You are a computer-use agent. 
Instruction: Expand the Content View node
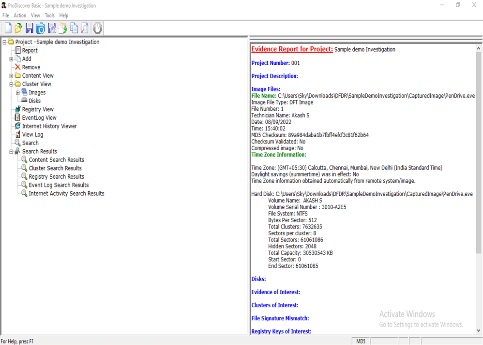point(11,76)
